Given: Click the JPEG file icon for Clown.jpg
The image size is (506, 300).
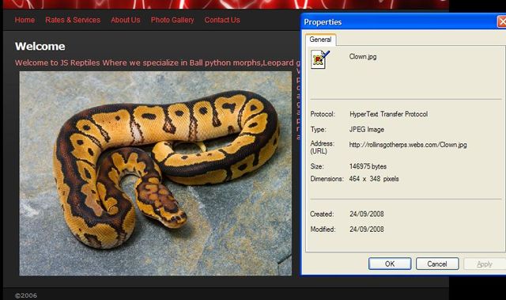Looking at the screenshot, I should [x=320, y=59].
